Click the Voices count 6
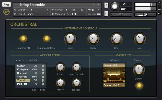The image size is (162, 100). tap(67, 10)
